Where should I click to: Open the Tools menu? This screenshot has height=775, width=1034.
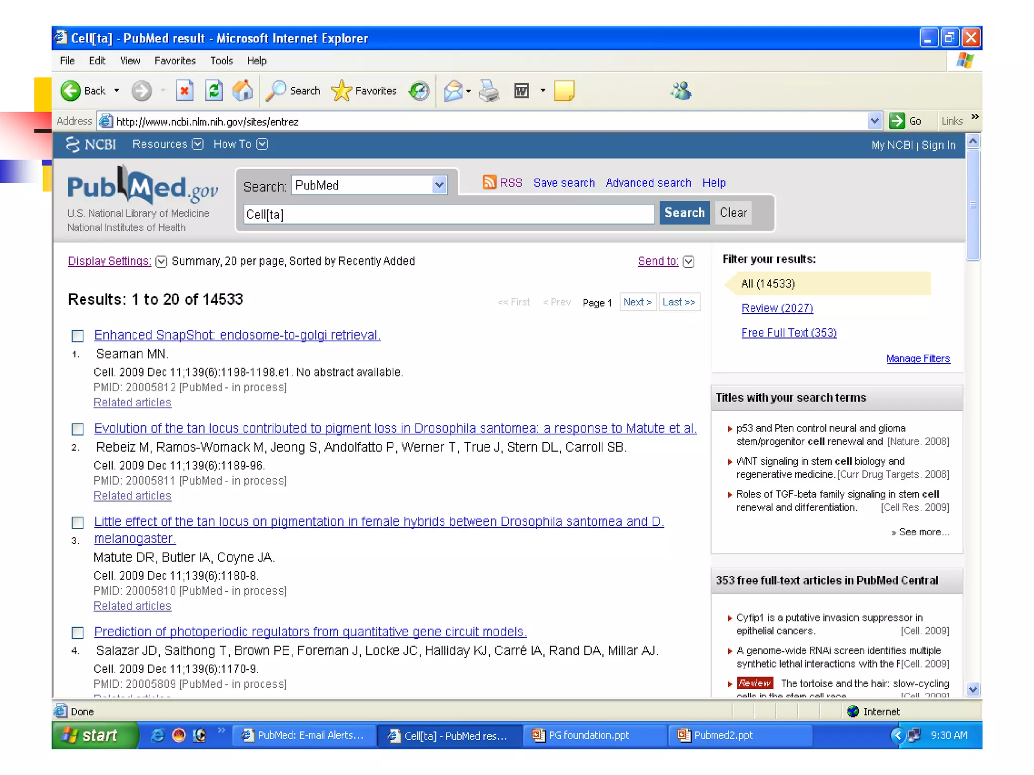221,61
